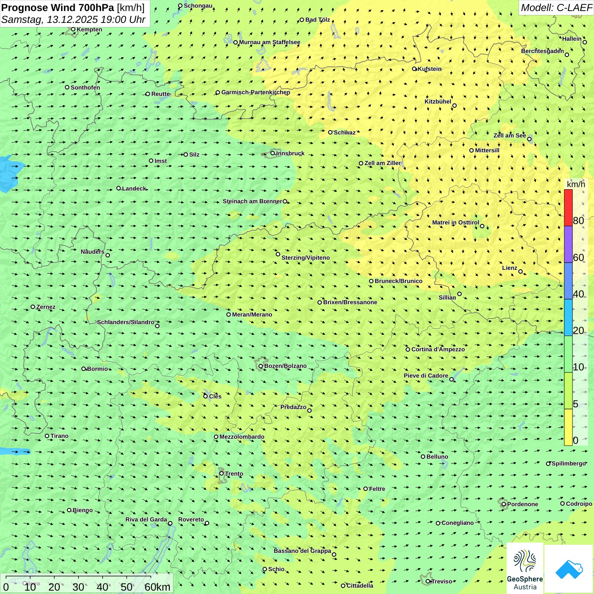594x594 pixels.
Task: Click the Cles label
Action: pyautogui.click(x=215, y=396)
